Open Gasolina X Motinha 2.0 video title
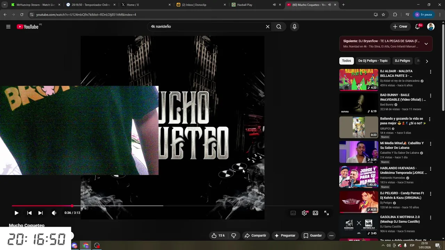 tap(400, 219)
